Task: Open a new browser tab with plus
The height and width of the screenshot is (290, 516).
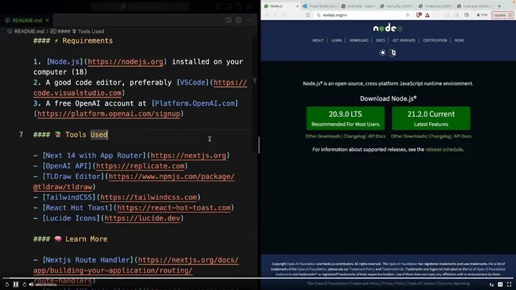Action: pos(499,6)
